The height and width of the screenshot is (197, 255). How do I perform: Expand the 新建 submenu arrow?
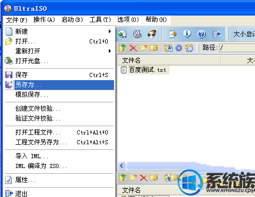[x=110, y=32]
